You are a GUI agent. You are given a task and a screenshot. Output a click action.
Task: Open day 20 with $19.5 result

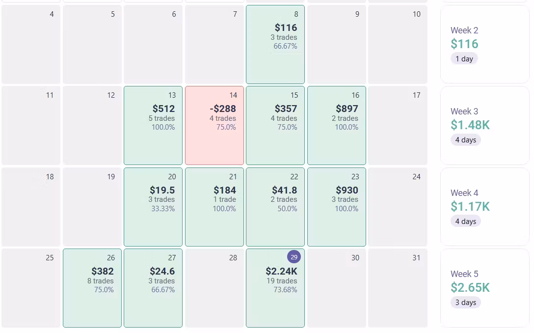[x=153, y=207]
